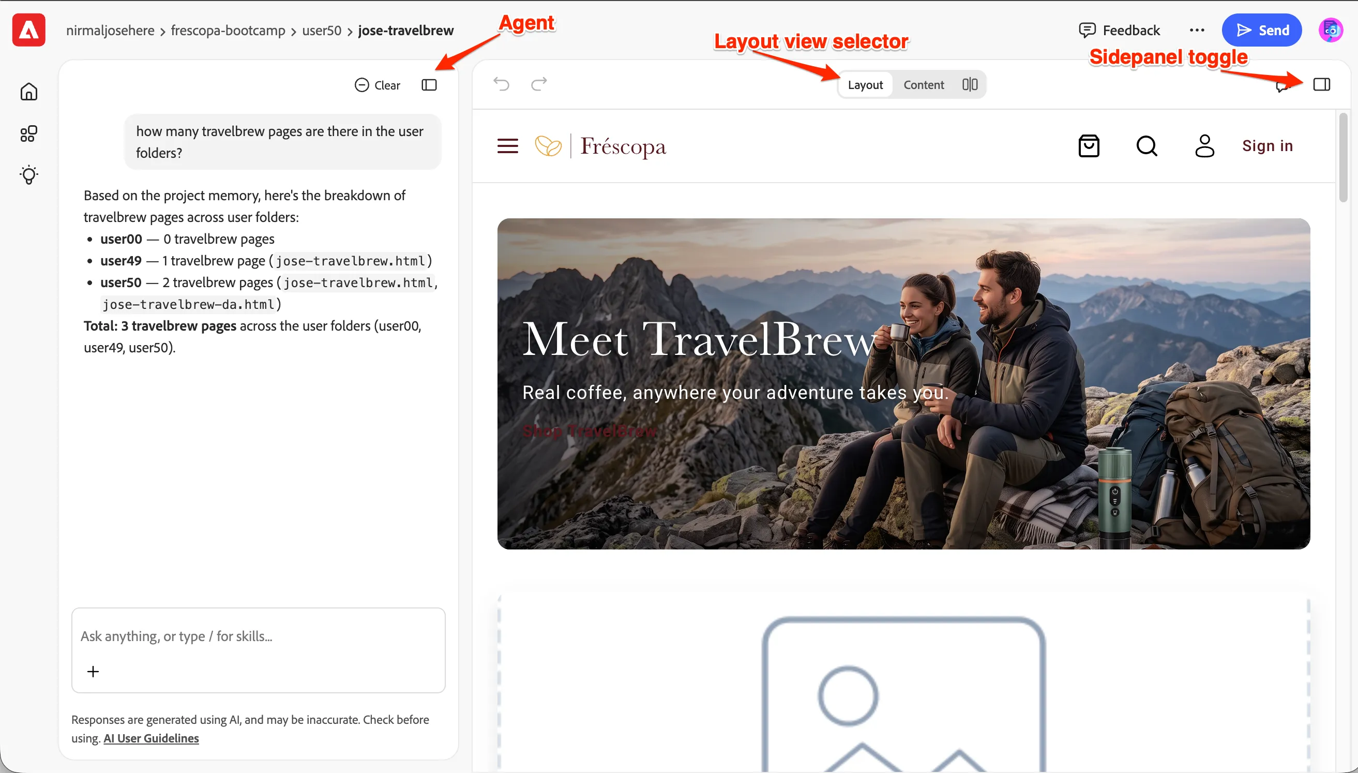The image size is (1358, 773).
Task: Click the preview vertical scrollbar
Action: [x=1343, y=158]
